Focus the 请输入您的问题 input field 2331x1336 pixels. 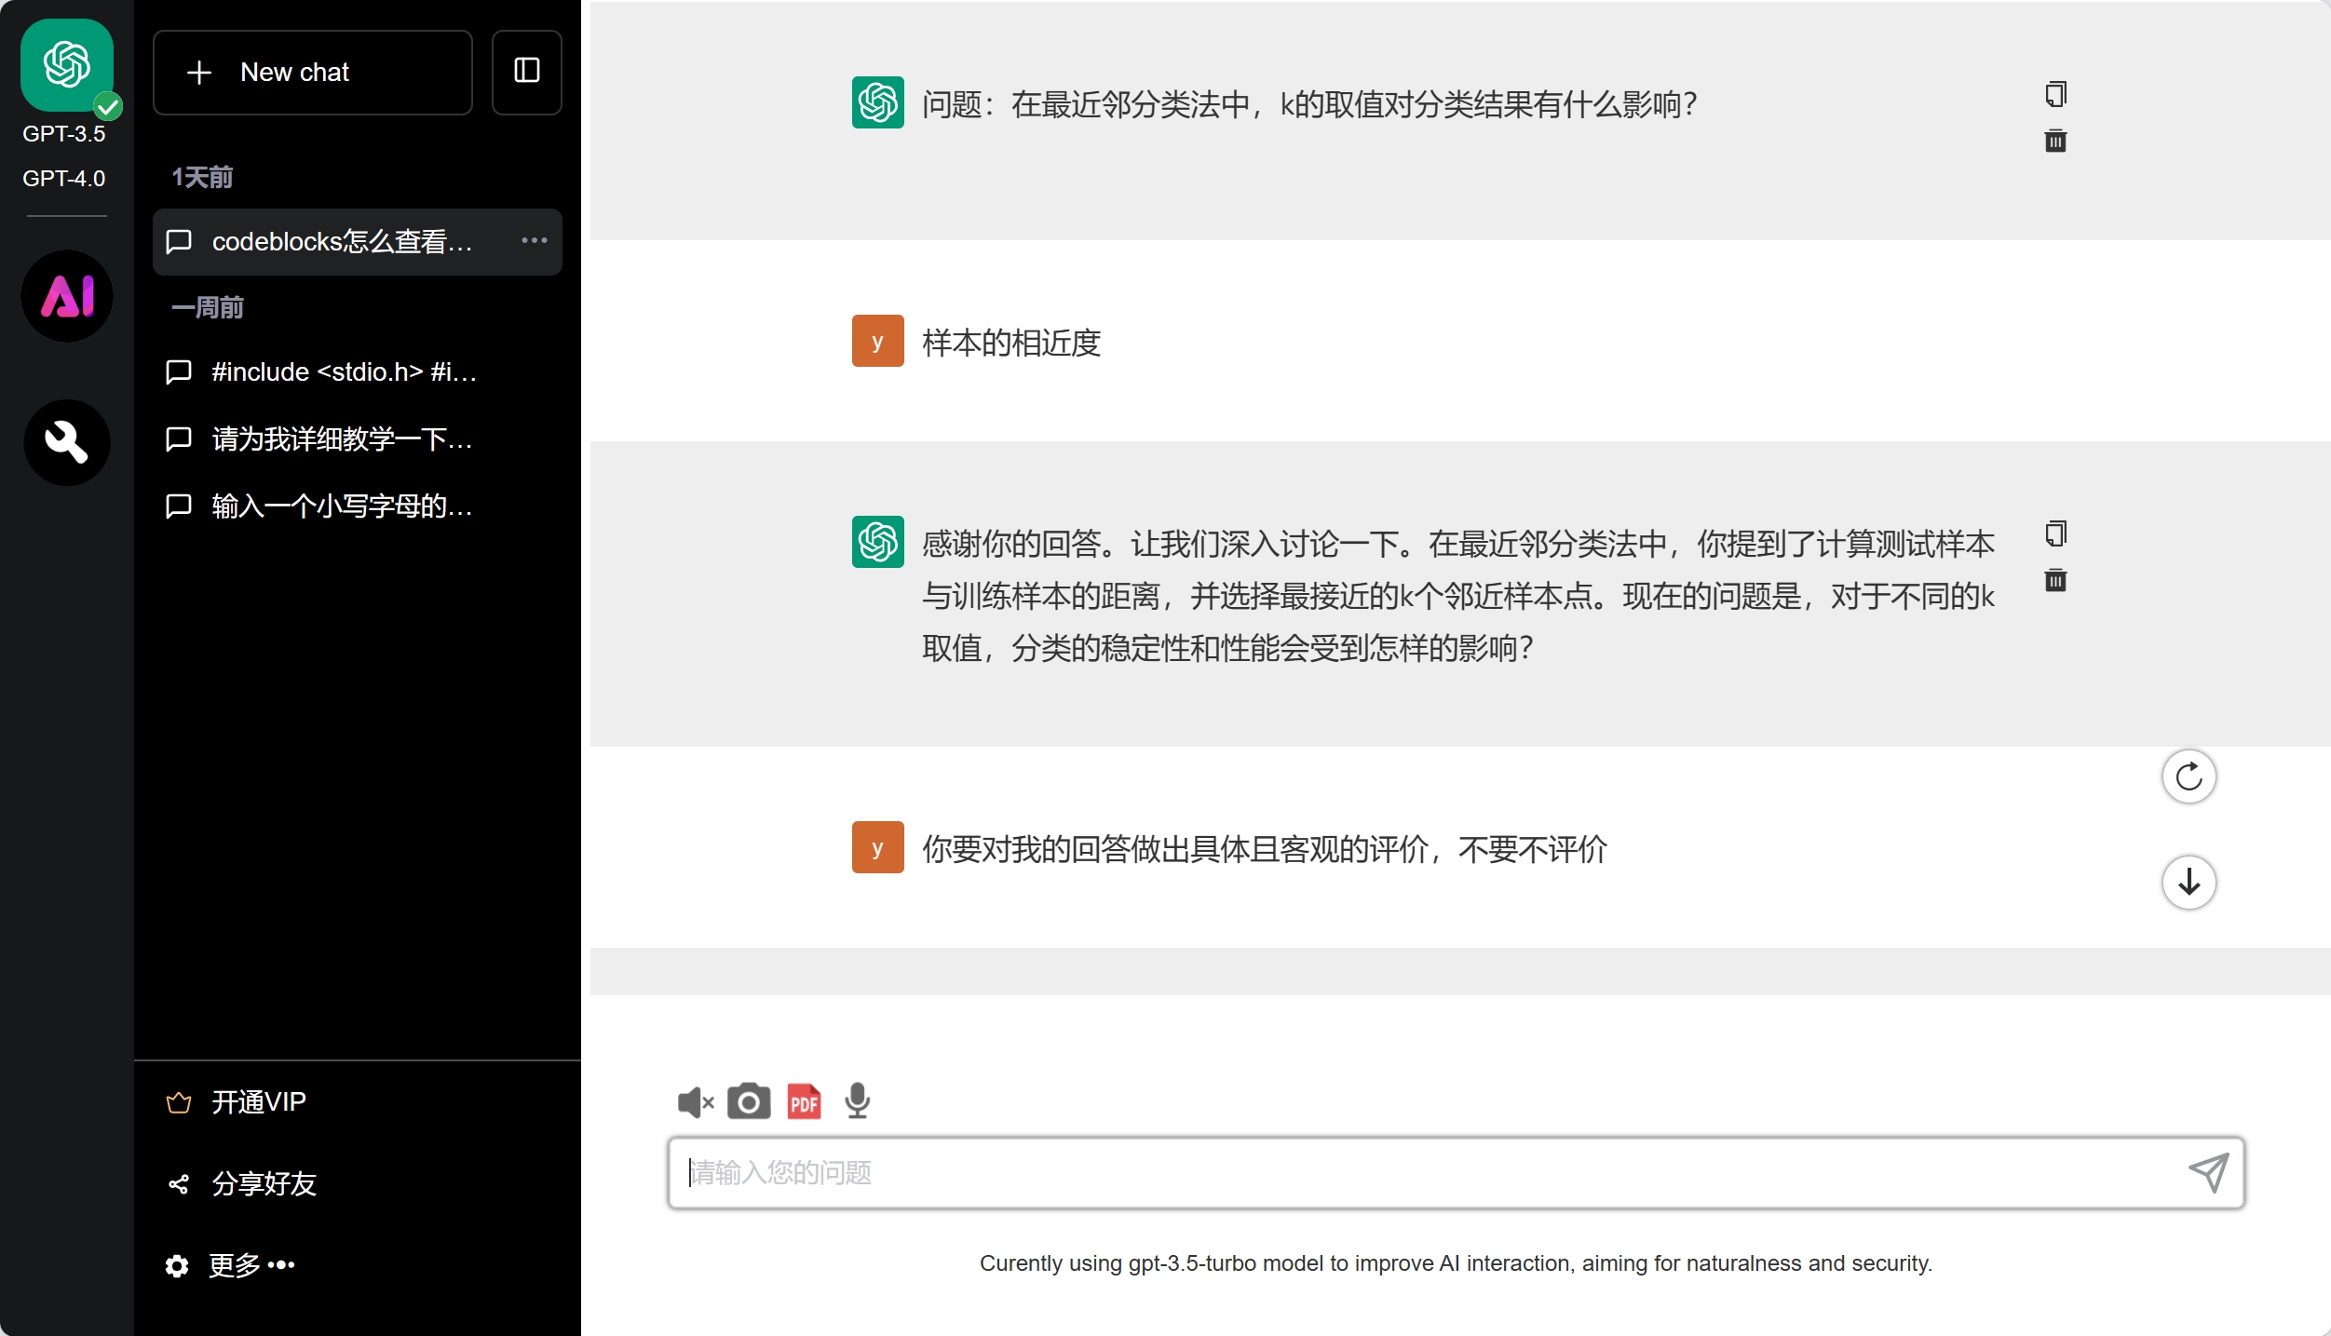click(1425, 1172)
